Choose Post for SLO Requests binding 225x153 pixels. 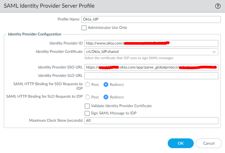(87, 97)
